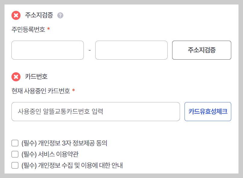Screen dimensions: 243x178
Task: Focus the 알뜰교통카드번호 input field
Action: tap(96, 111)
